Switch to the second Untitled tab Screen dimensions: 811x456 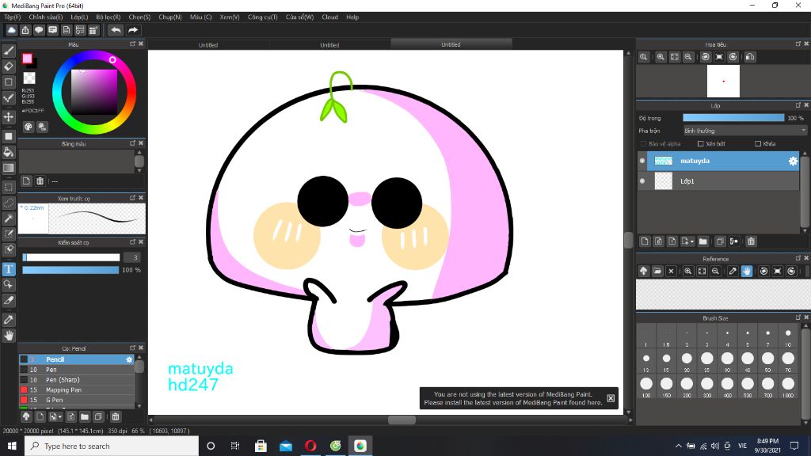pyautogui.click(x=329, y=45)
